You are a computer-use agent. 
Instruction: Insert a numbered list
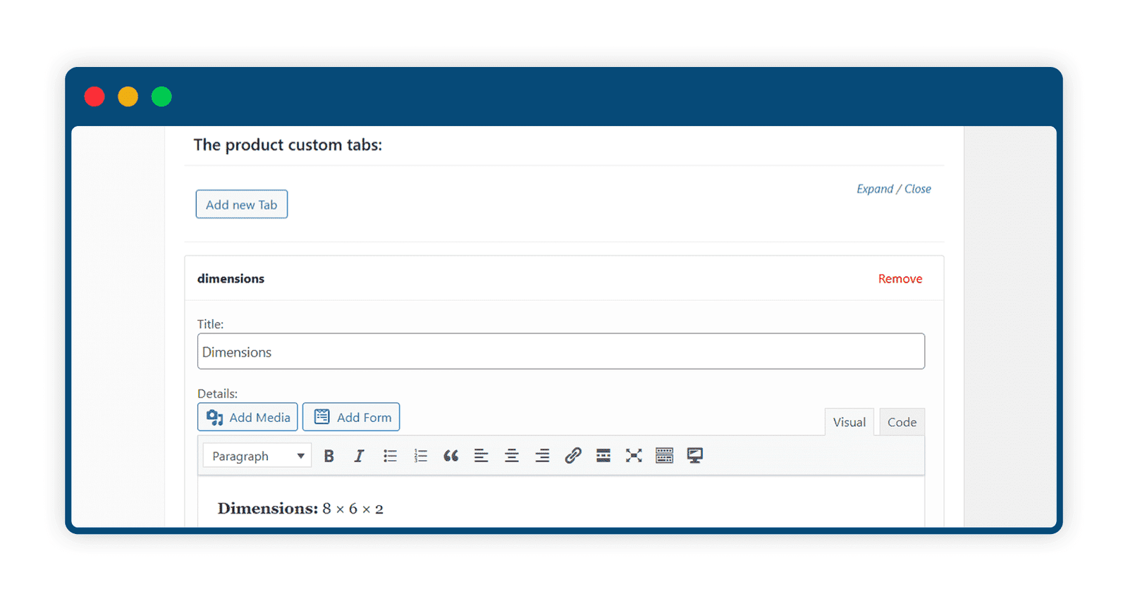point(420,456)
